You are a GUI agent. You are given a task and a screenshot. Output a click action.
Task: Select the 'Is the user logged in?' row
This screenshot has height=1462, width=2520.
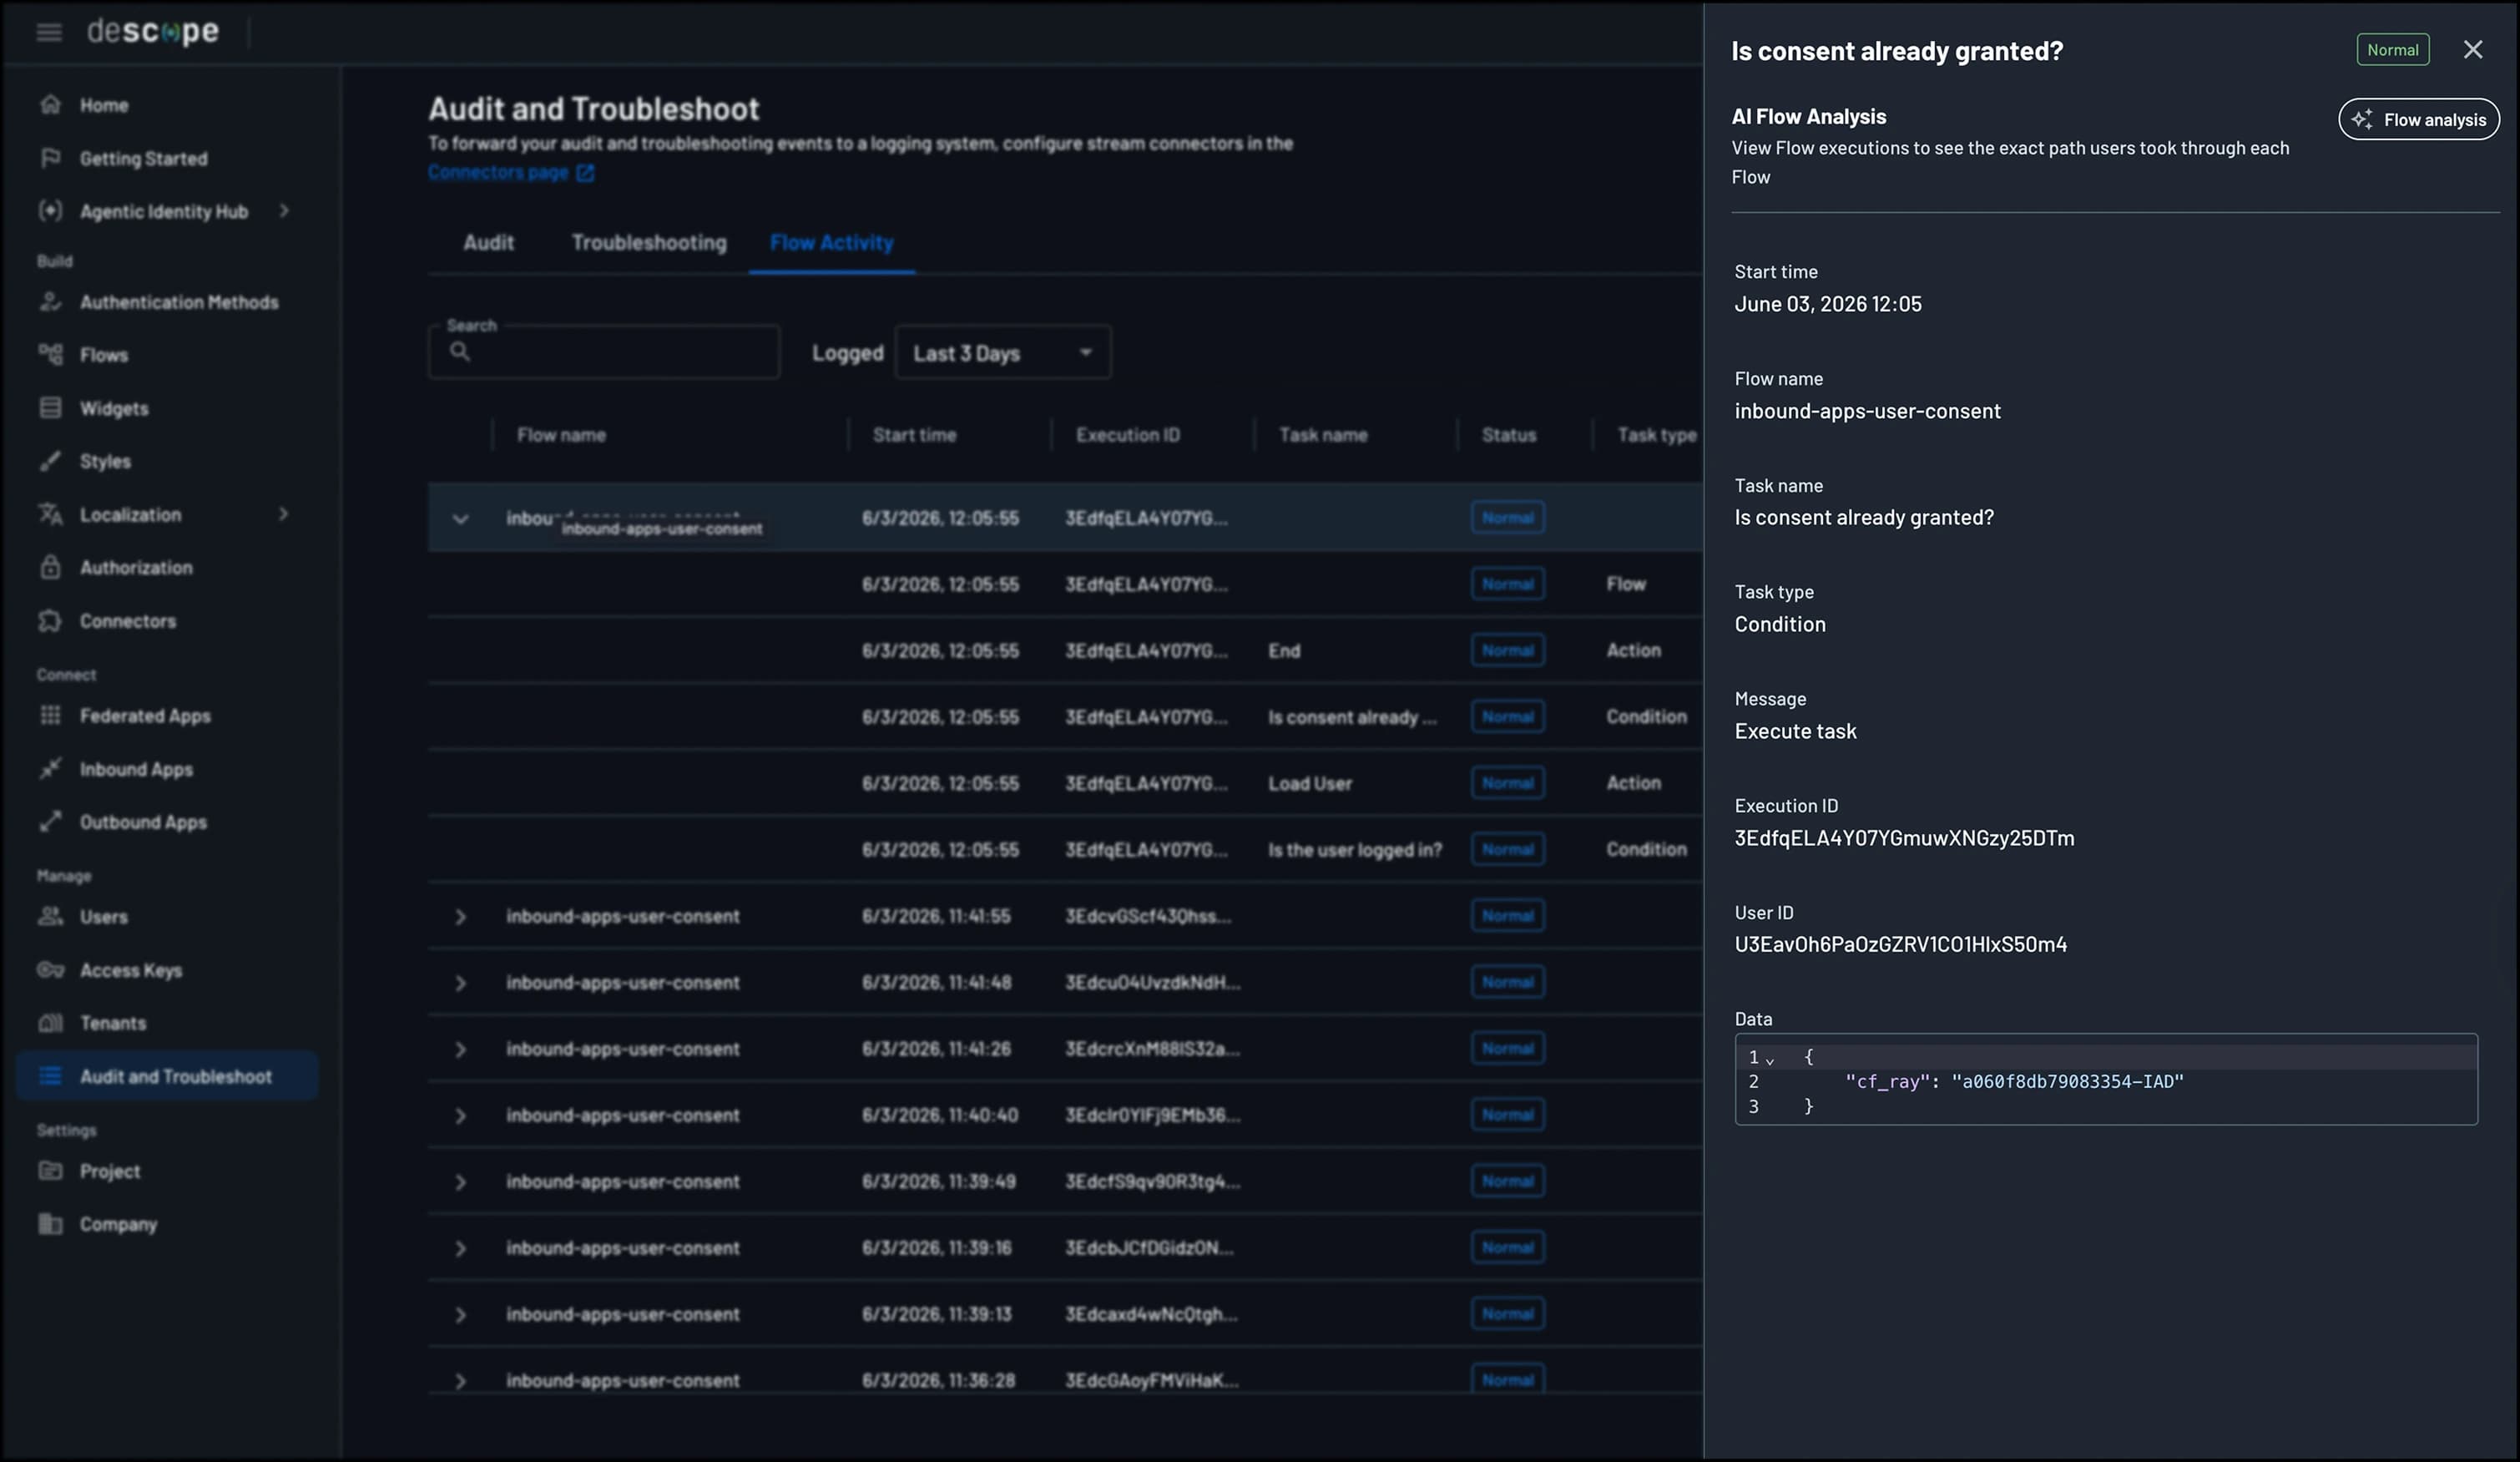point(1065,849)
